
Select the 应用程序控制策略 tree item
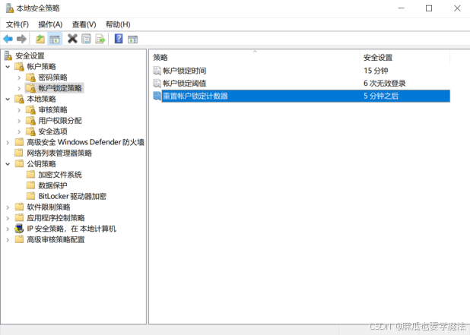click(x=56, y=218)
